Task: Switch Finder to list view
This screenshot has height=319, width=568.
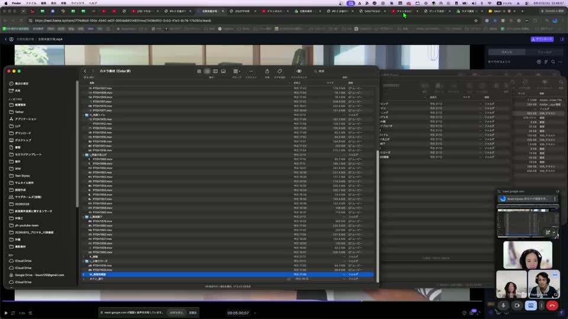Action: click(207, 71)
